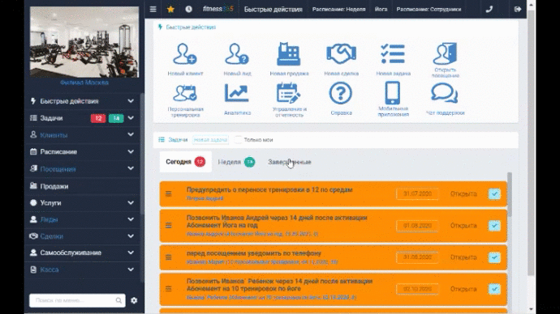
Task: Open the clock history icon
Action: coord(188,9)
